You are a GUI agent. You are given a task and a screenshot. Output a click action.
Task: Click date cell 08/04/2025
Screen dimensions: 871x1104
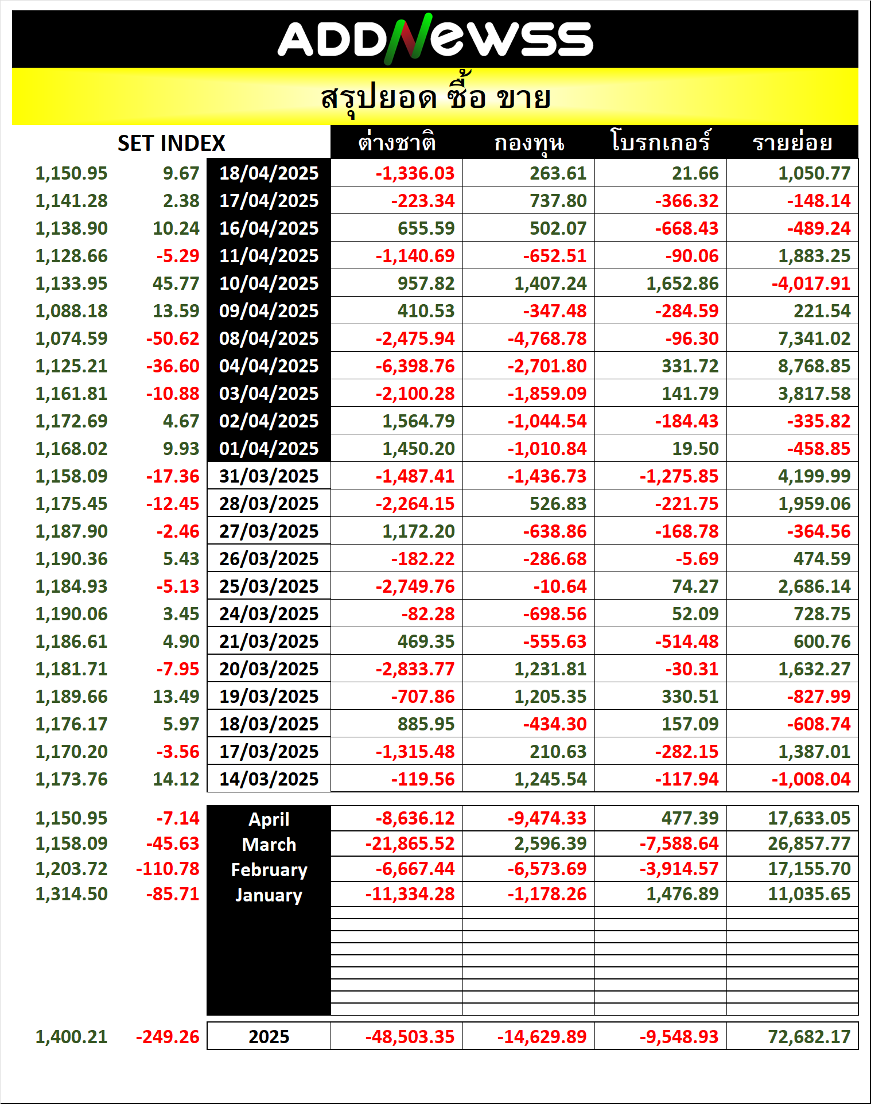coord(269,338)
